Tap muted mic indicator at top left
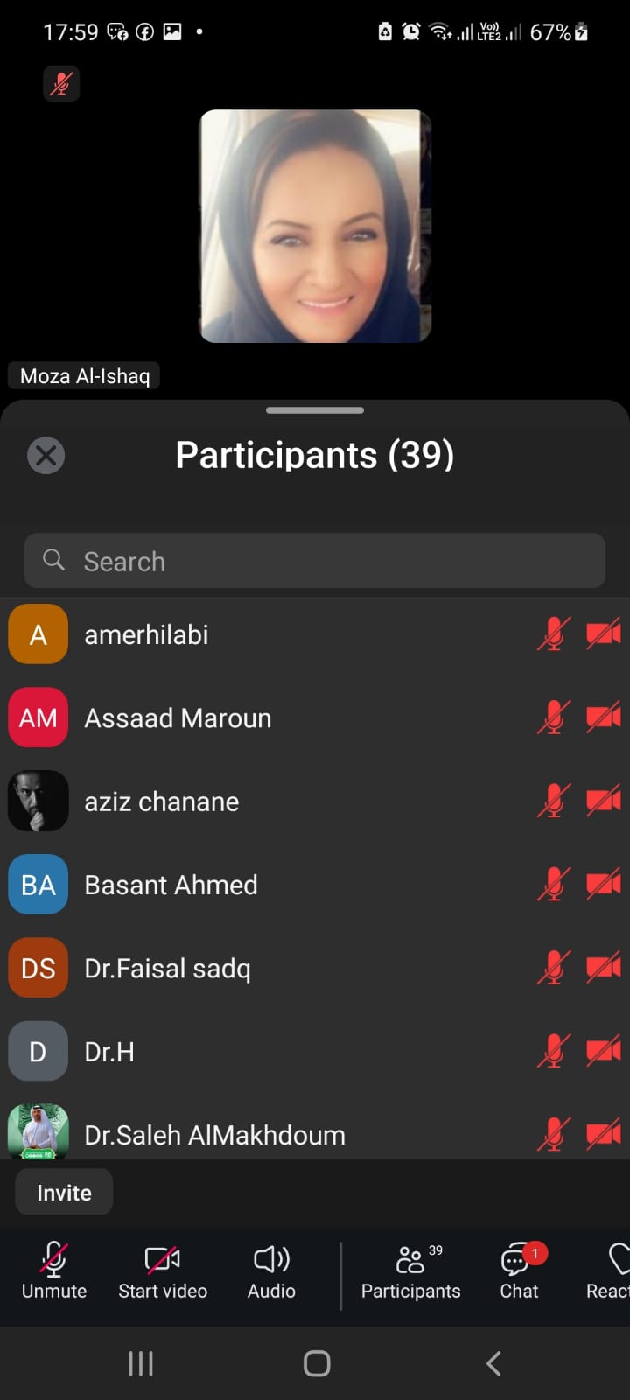Viewport: 630px width, 1400px height. click(61, 84)
